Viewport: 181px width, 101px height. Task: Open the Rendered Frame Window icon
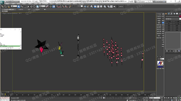[x=111, y=7]
